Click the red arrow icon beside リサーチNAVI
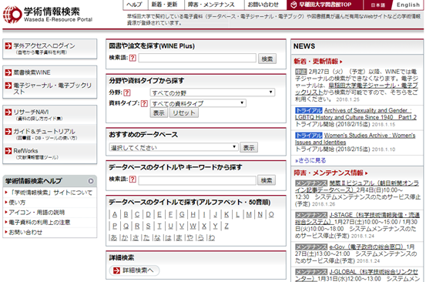This screenshot has height=282, width=426. [x=8, y=112]
